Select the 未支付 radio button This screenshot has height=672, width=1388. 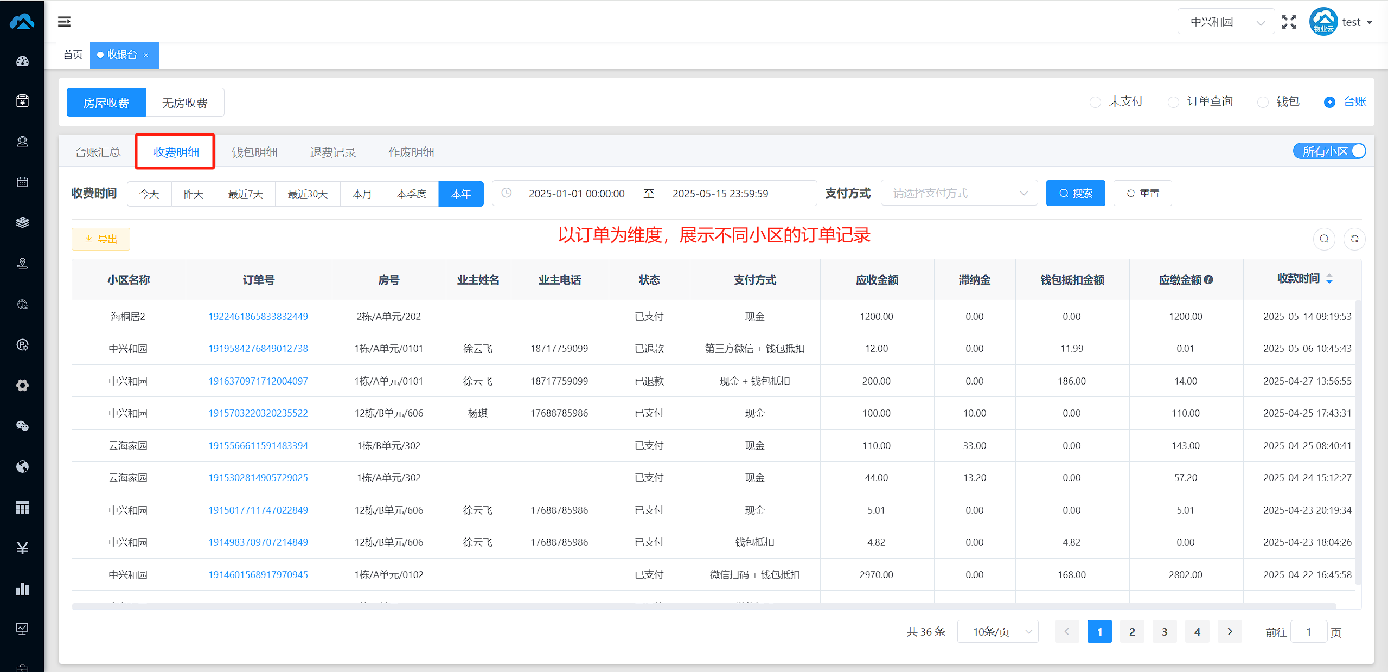point(1095,102)
